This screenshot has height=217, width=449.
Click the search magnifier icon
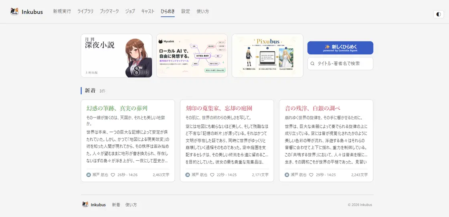[x=312, y=64]
